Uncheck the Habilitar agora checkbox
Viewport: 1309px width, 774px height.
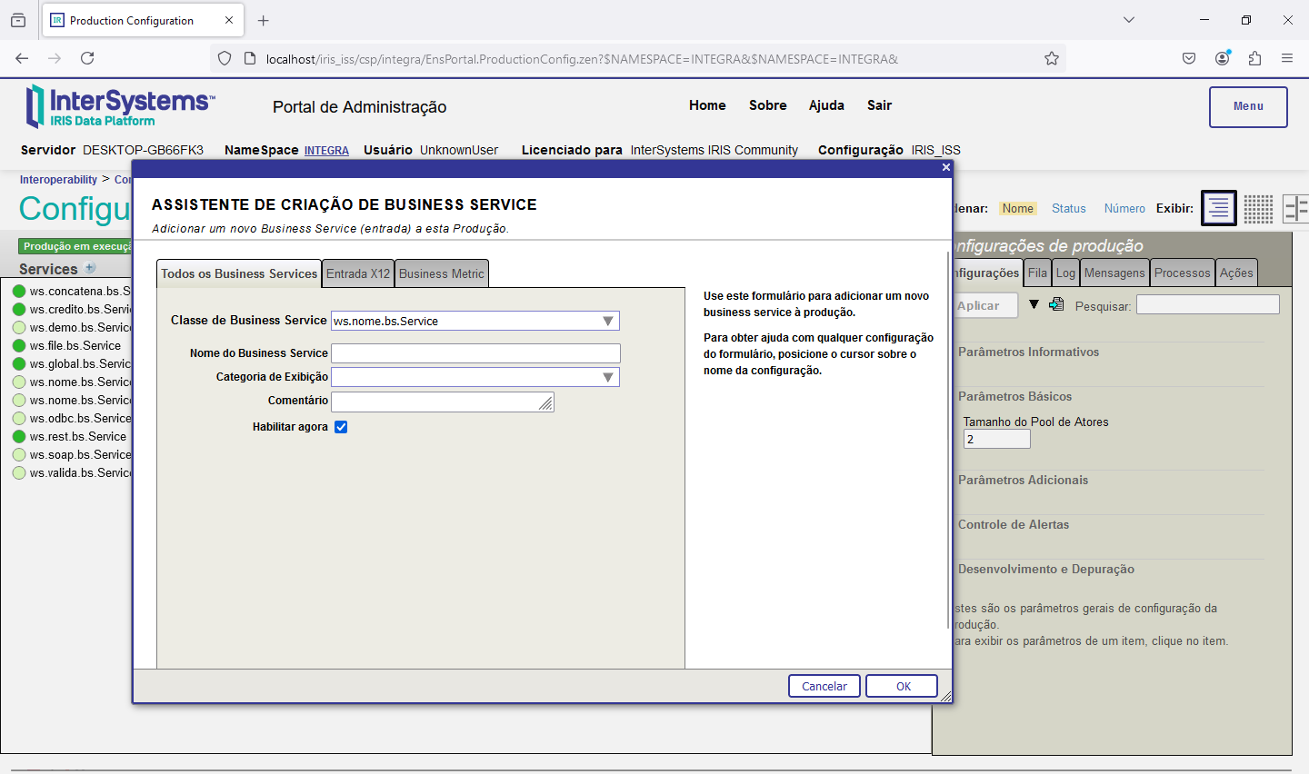click(x=341, y=427)
